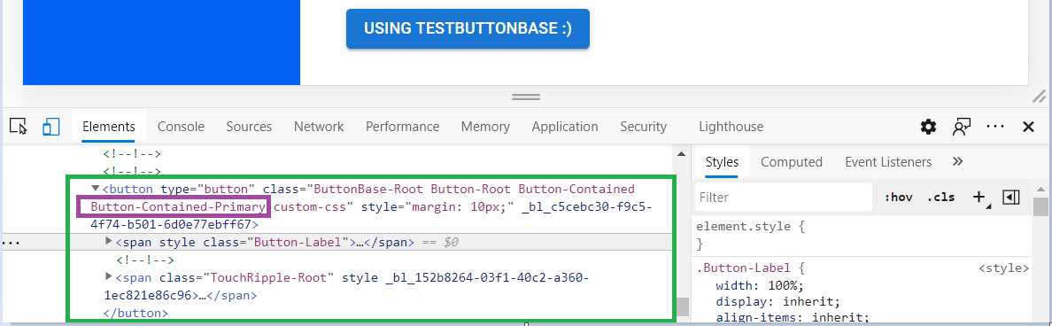Switch to the Elements tab
Viewport: 1052px width, 326px height.
point(109,127)
